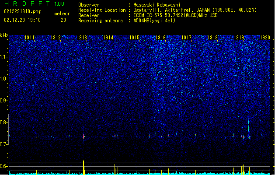Viewport: 275px width, 175px height.
Task: Click the HROFFT program title text
Action: [27, 3]
